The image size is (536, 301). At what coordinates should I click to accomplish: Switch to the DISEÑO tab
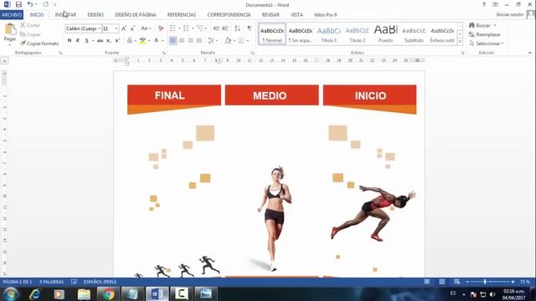coord(95,15)
